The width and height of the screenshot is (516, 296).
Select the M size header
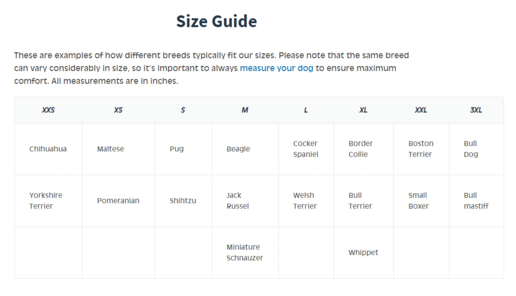[x=245, y=110]
